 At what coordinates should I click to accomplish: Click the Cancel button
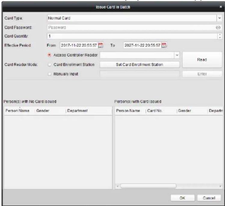[x=209, y=198]
